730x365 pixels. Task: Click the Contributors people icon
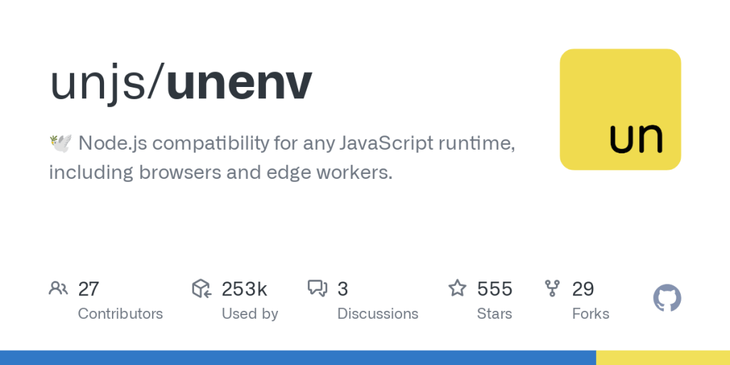click(58, 289)
